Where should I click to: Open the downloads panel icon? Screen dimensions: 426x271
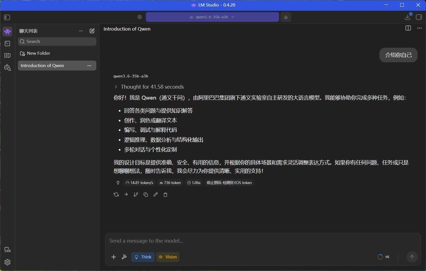tap(408, 17)
